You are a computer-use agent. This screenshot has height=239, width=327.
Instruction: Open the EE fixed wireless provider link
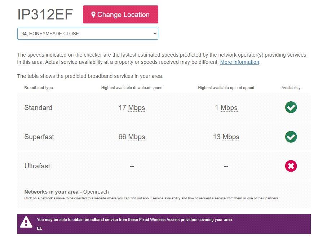pos(40,228)
